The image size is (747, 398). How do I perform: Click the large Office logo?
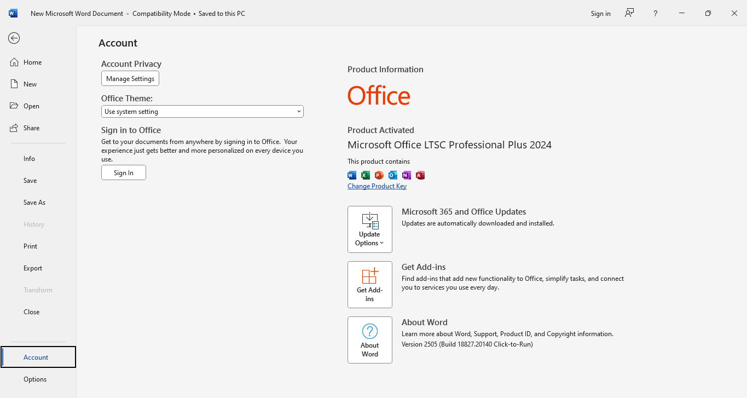click(x=379, y=96)
